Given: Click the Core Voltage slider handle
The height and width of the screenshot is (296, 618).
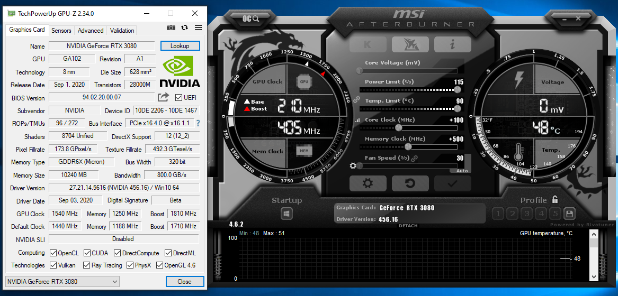Looking at the screenshot, I should pos(360,71).
